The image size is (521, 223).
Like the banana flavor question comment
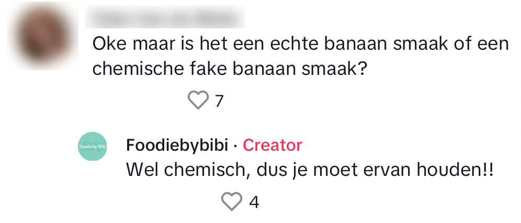tap(198, 99)
